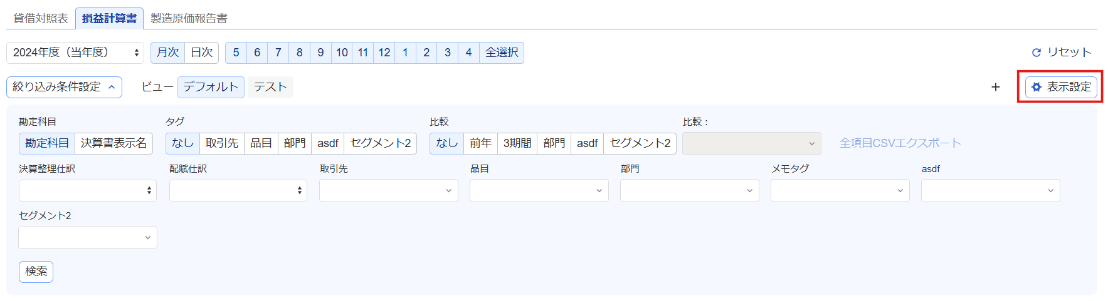The image size is (1108, 301).
Task: Choose the デフォルト view
Action: (211, 87)
